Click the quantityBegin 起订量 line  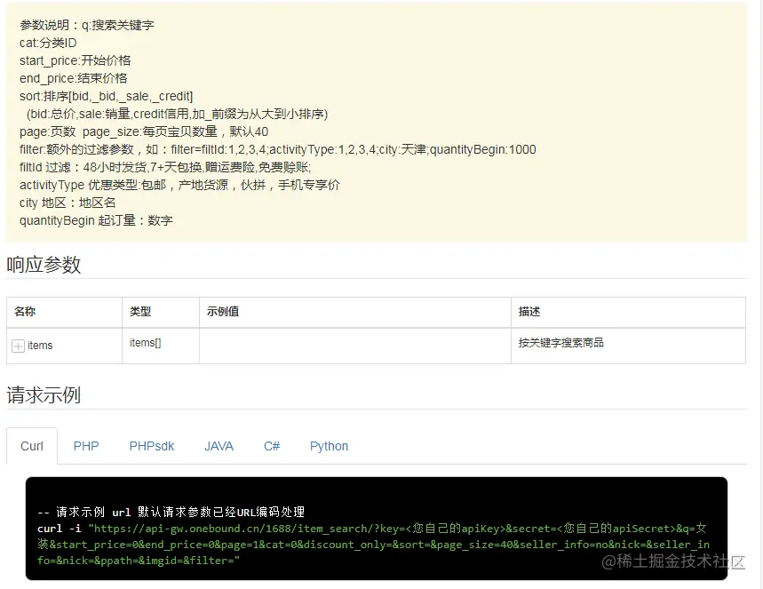tap(96, 220)
